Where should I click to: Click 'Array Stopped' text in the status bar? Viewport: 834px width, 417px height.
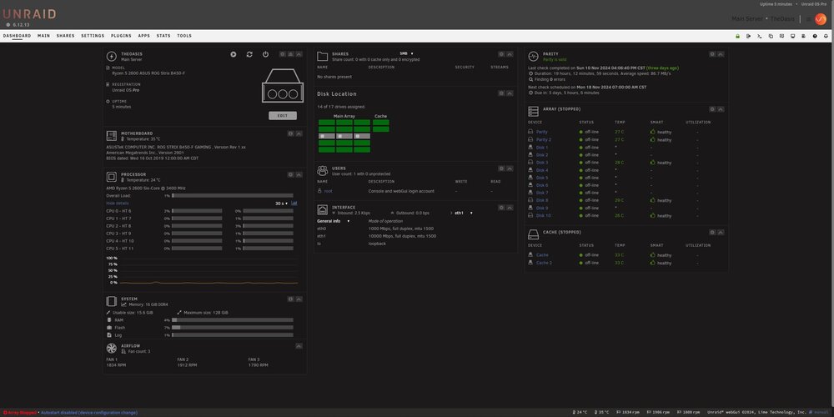tap(22, 413)
